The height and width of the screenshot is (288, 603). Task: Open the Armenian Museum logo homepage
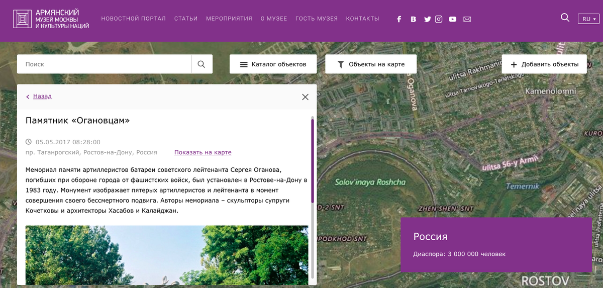(x=51, y=19)
